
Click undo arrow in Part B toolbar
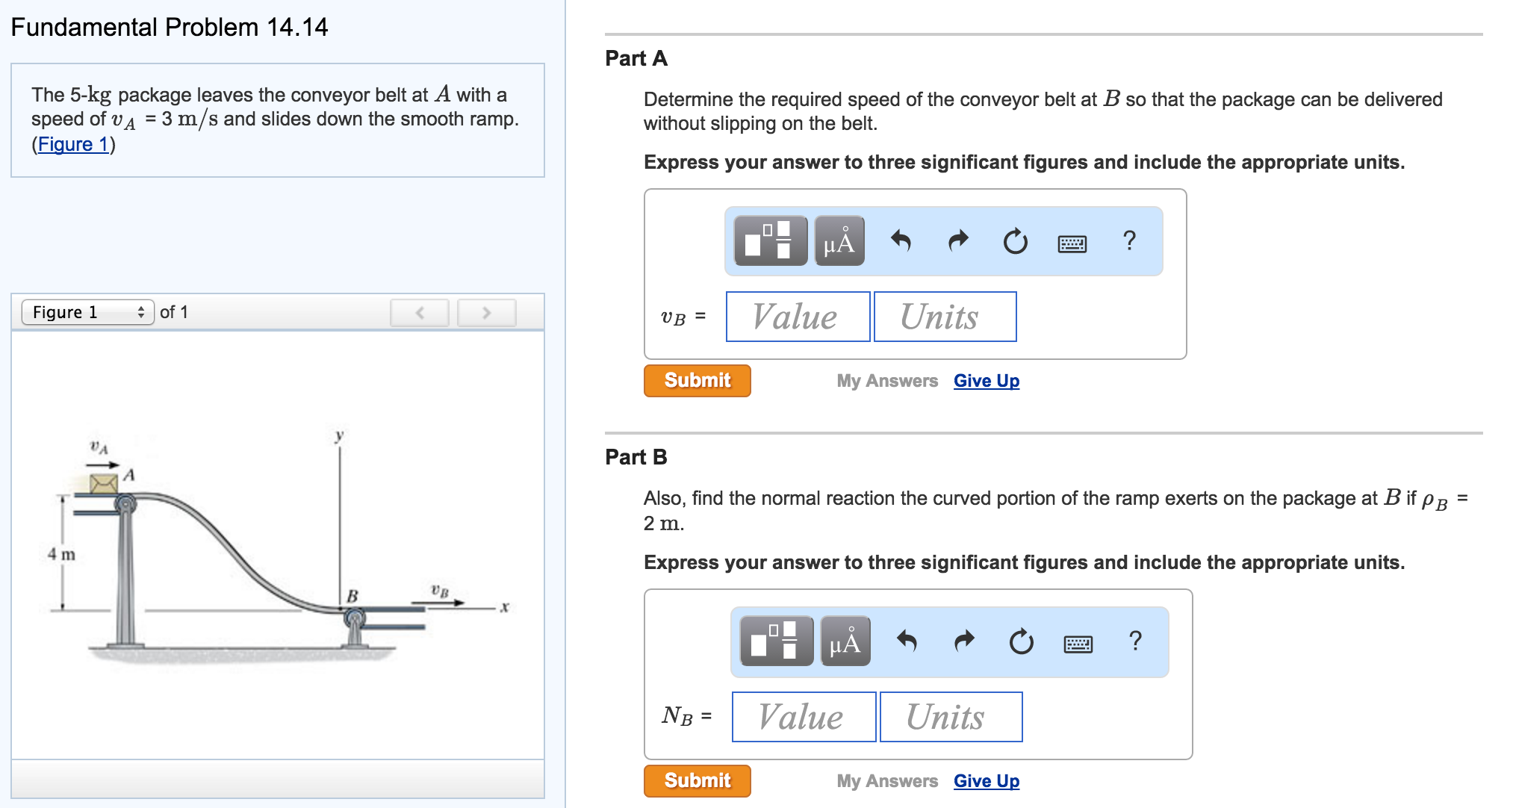click(x=907, y=641)
